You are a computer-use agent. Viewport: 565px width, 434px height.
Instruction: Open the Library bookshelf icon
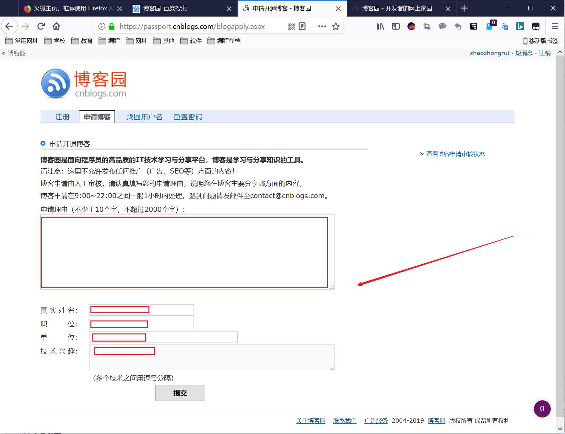380,26
